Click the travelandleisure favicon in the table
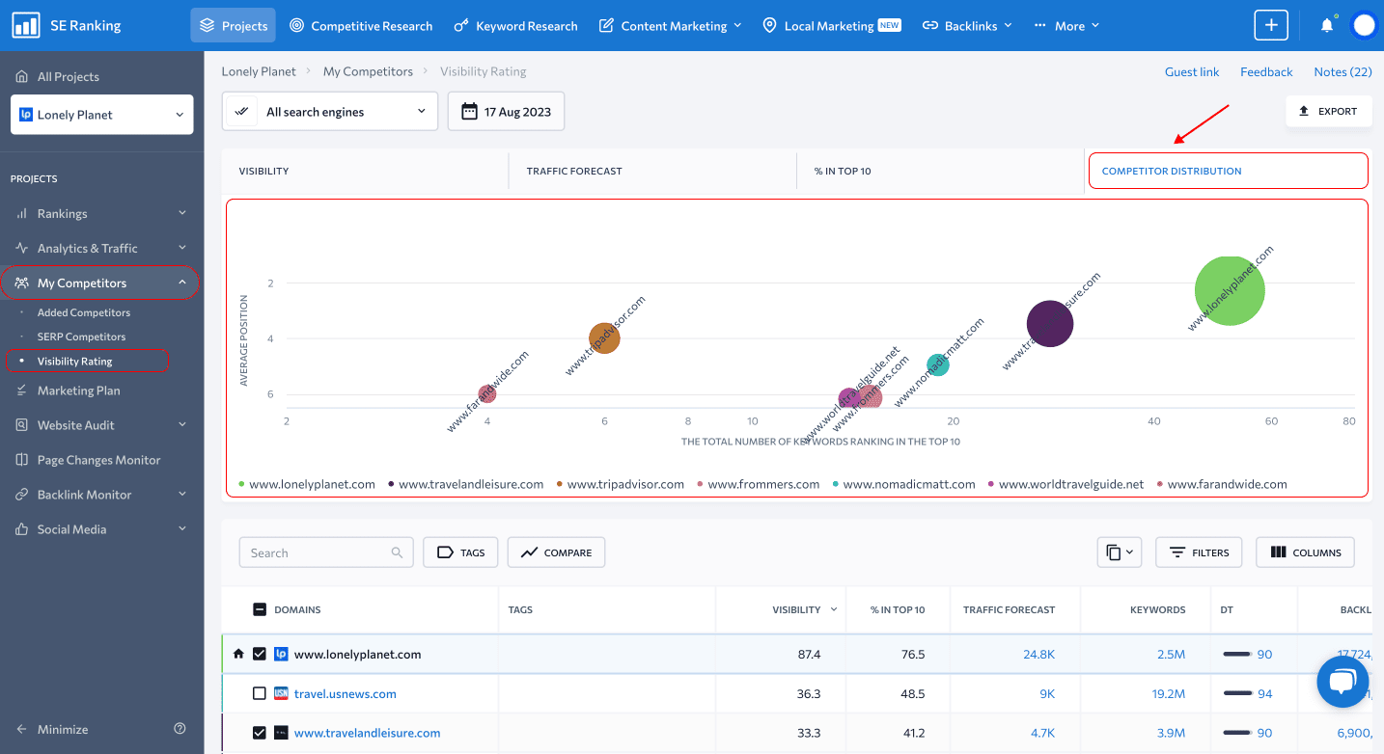This screenshot has width=1384, height=754. pos(282,733)
